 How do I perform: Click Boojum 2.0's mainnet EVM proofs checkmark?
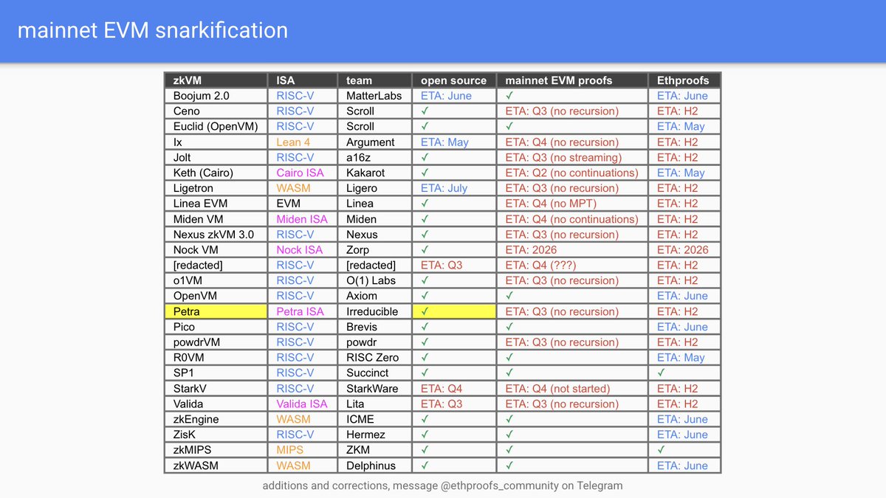point(510,95)
